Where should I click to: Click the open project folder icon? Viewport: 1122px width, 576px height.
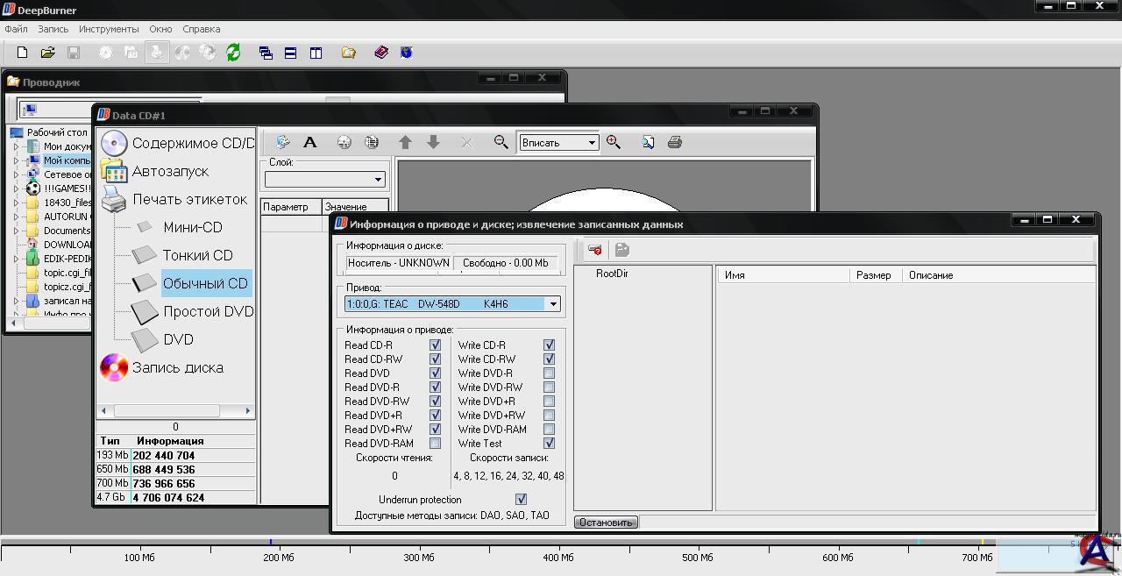(48, 53)
